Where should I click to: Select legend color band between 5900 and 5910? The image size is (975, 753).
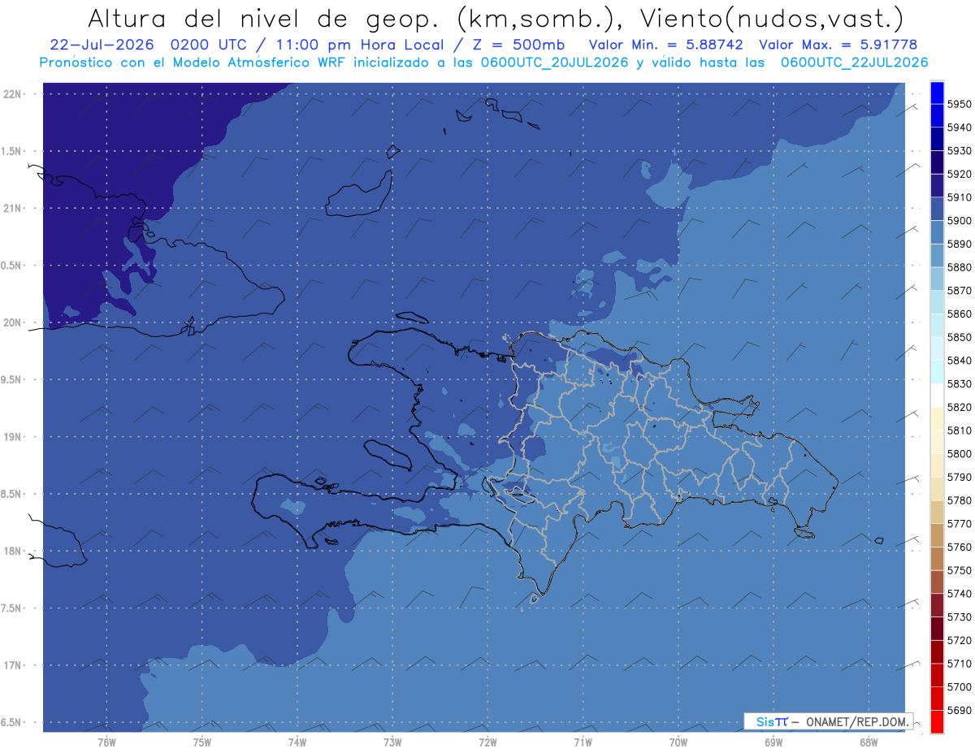coord(937,210)
